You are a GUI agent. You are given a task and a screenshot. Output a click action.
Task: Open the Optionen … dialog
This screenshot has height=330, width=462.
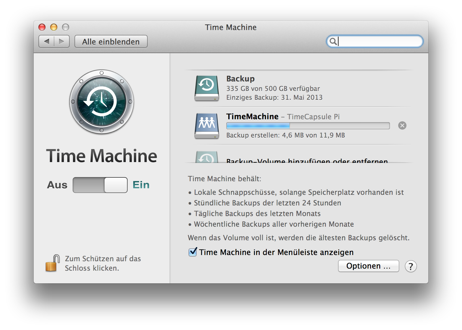pyautogui.click(x=368, y=266)
